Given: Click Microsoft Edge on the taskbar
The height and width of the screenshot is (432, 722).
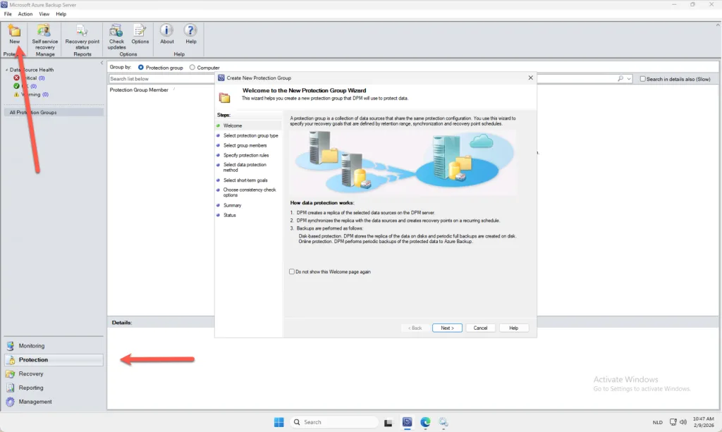Looking at the screenshot, I should click(425, 422).
